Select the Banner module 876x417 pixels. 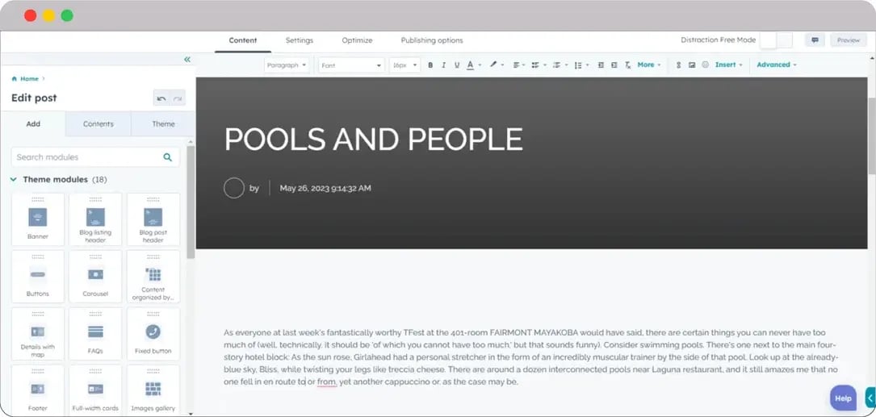(38, 219)
